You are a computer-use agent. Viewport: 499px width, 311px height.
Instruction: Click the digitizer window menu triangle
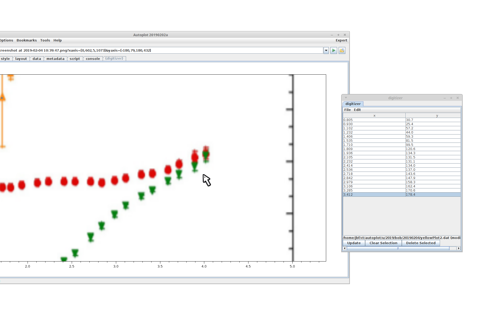346,98
